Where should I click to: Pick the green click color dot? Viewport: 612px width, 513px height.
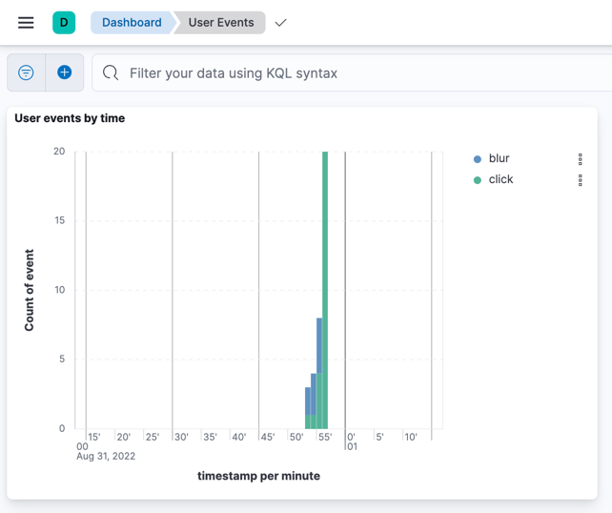(477, 180)
